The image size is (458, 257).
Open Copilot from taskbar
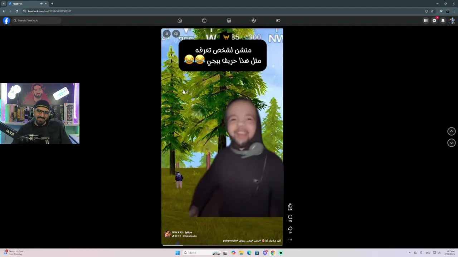[233, 253]
